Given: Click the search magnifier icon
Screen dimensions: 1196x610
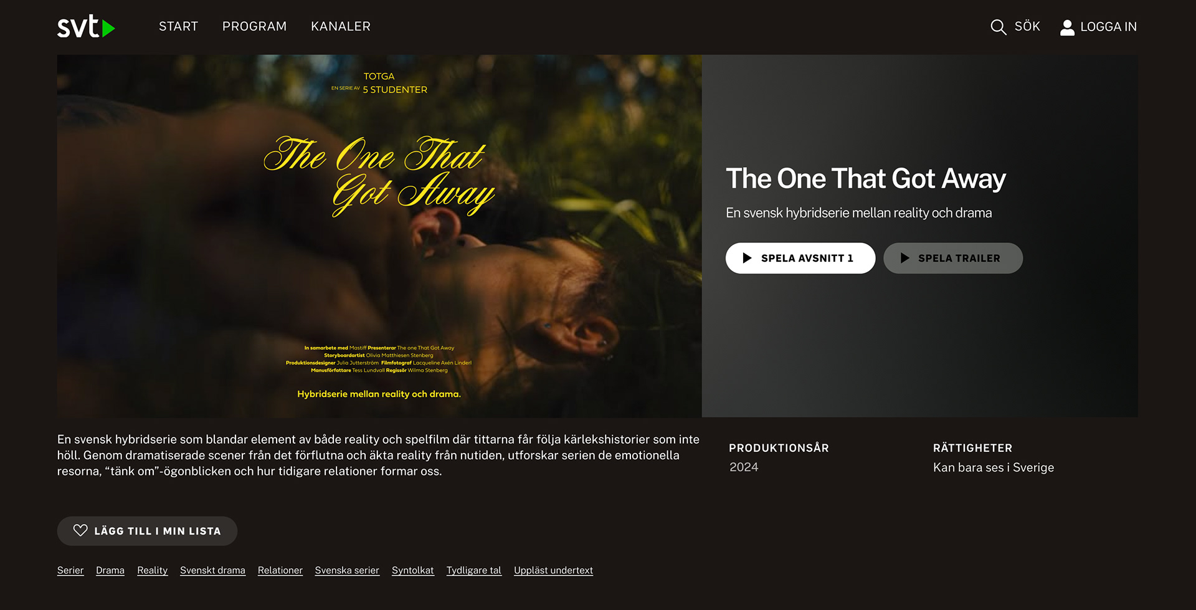Looking at the screenshot, I should point(998,27).
